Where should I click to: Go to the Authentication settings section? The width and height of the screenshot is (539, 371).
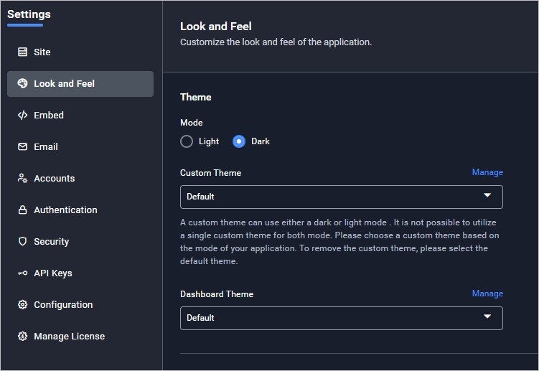65,210
